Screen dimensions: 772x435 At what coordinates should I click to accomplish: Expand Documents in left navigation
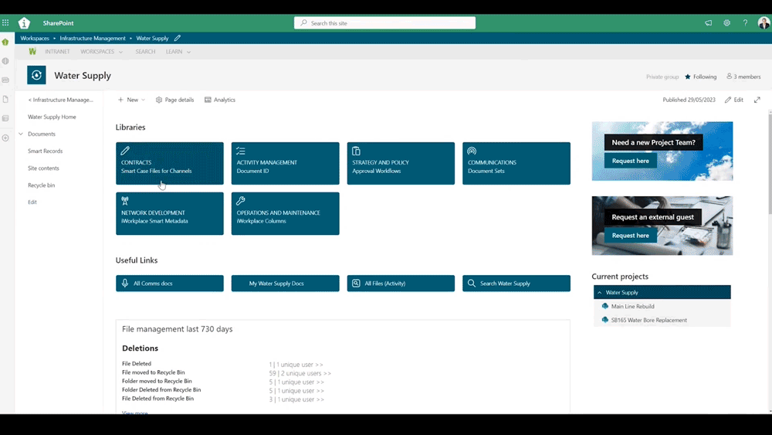pyautogui.click(x=21, y=134)
